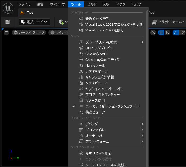Open the ヘルプ menu
This screenshot has width=186, height=167.
coord(137,4)
